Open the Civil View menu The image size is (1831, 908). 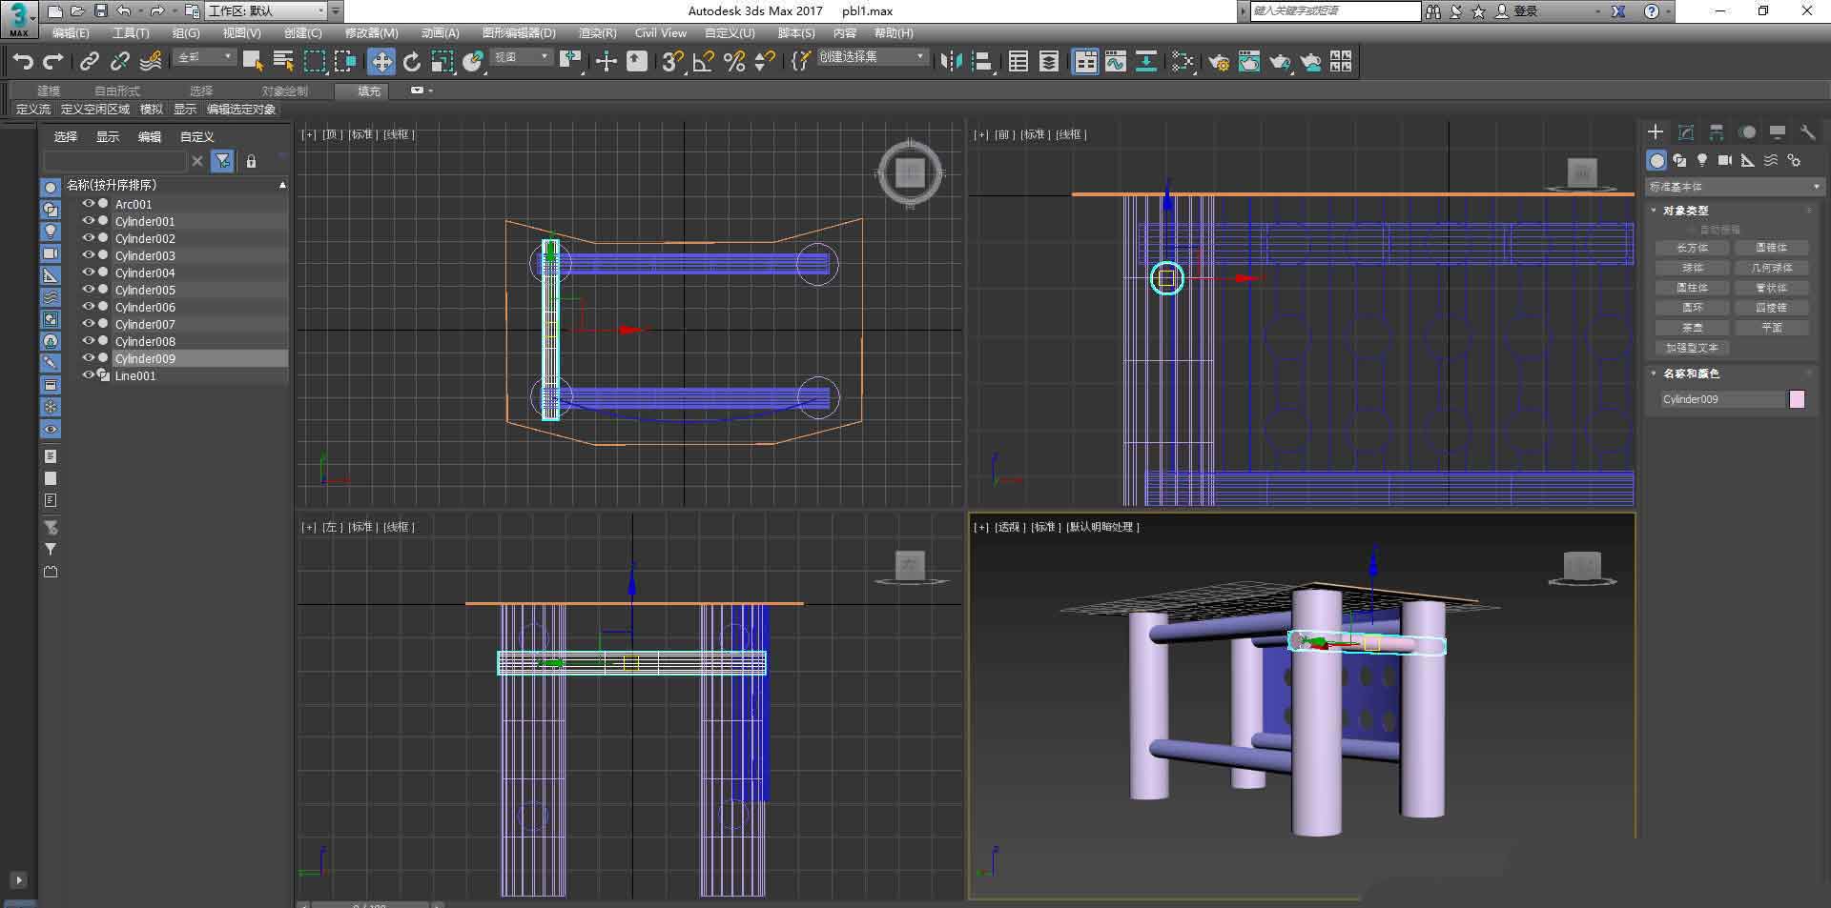point(660,32)
